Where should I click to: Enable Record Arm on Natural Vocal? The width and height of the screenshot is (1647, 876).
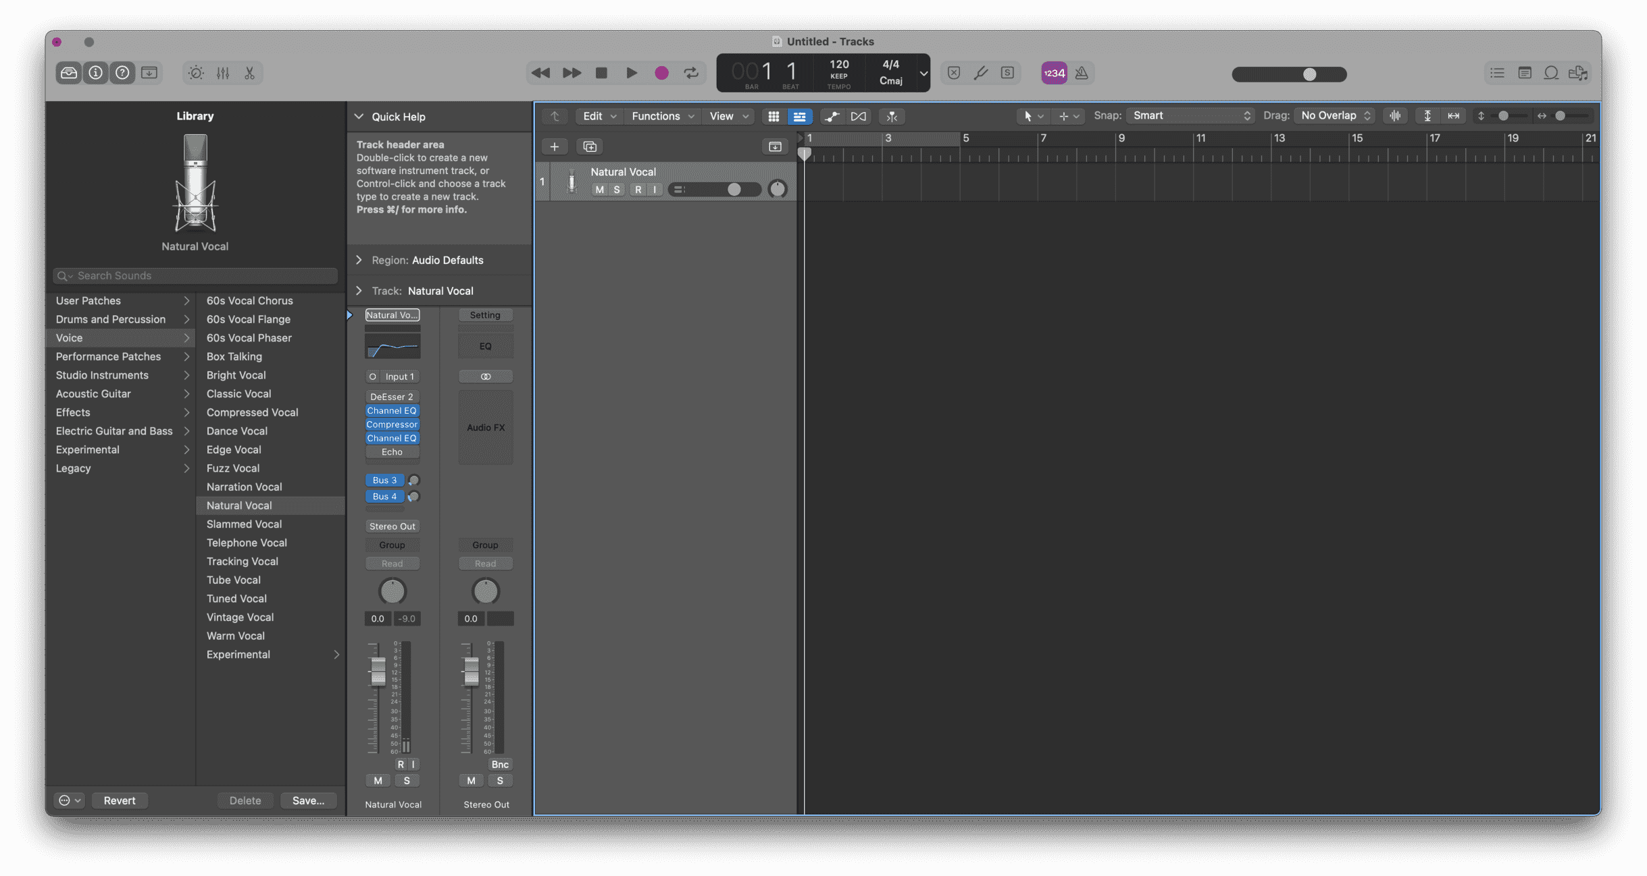637,190
